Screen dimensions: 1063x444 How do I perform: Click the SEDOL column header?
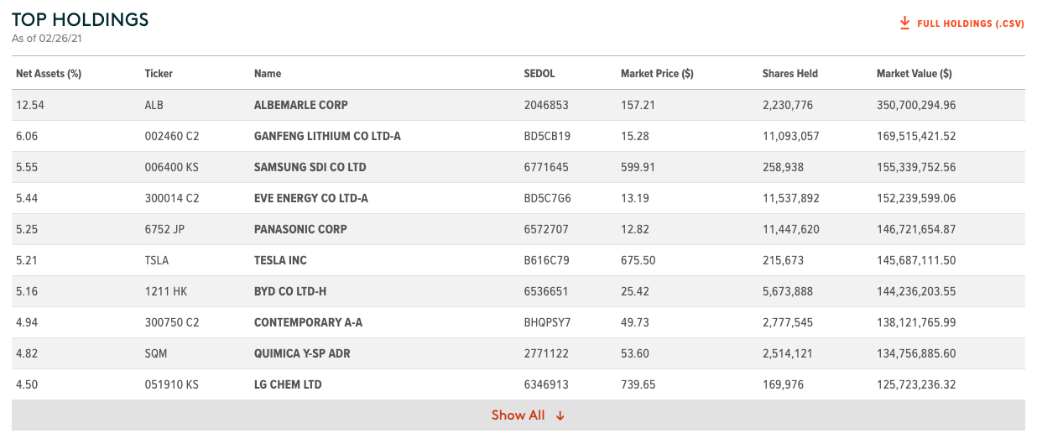point(539,74)
